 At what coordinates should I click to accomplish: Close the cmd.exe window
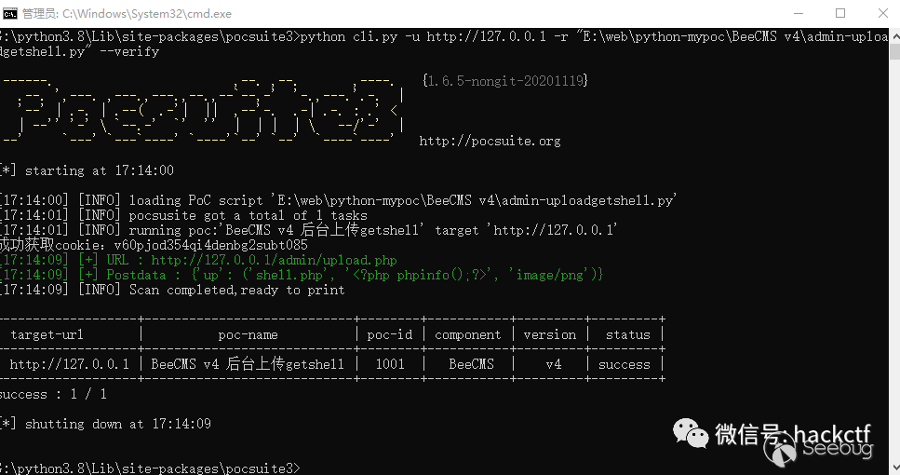882,13
